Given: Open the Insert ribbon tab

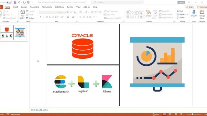Looking at the screenshot, I should 15,7.
